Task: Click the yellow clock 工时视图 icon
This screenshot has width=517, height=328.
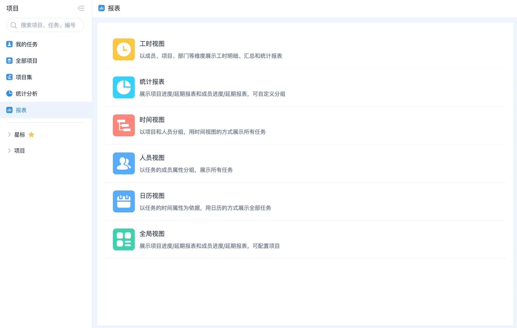Action: pos(124,49)
